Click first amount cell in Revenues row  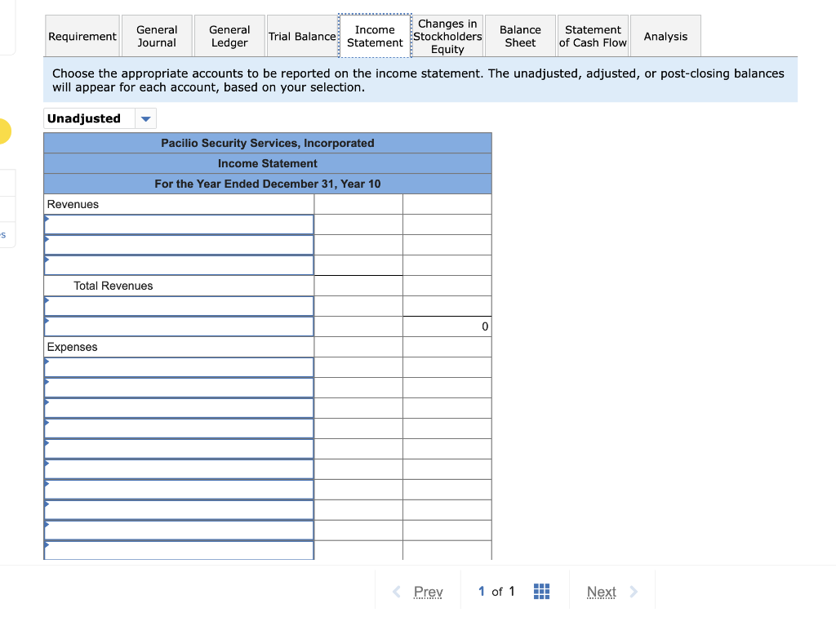click(x=358, y=204)
